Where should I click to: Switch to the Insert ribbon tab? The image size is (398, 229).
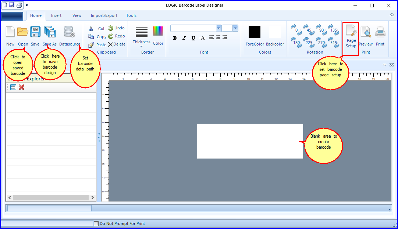[x=56, y=15]
